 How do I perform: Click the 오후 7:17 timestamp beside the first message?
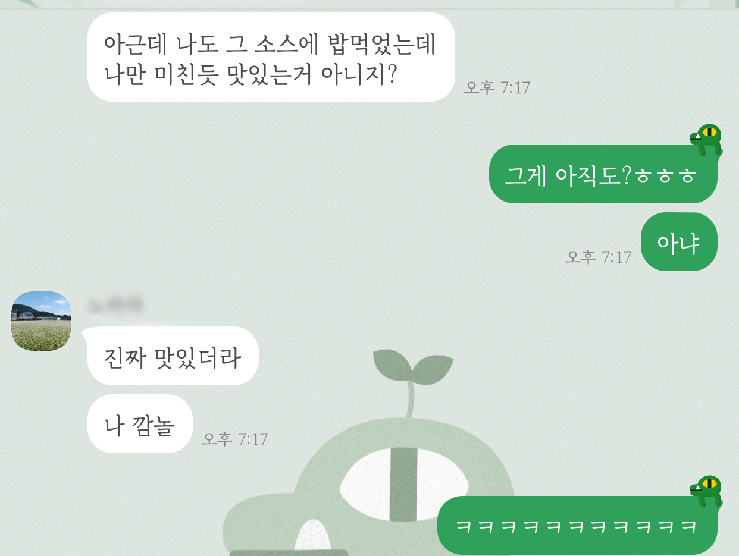click(x=497, y=88)
